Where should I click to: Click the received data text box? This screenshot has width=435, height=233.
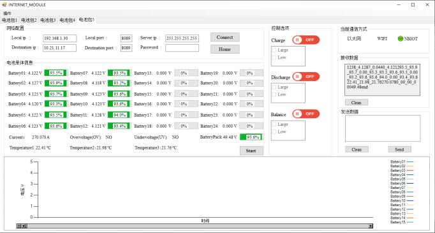(382, 80)
